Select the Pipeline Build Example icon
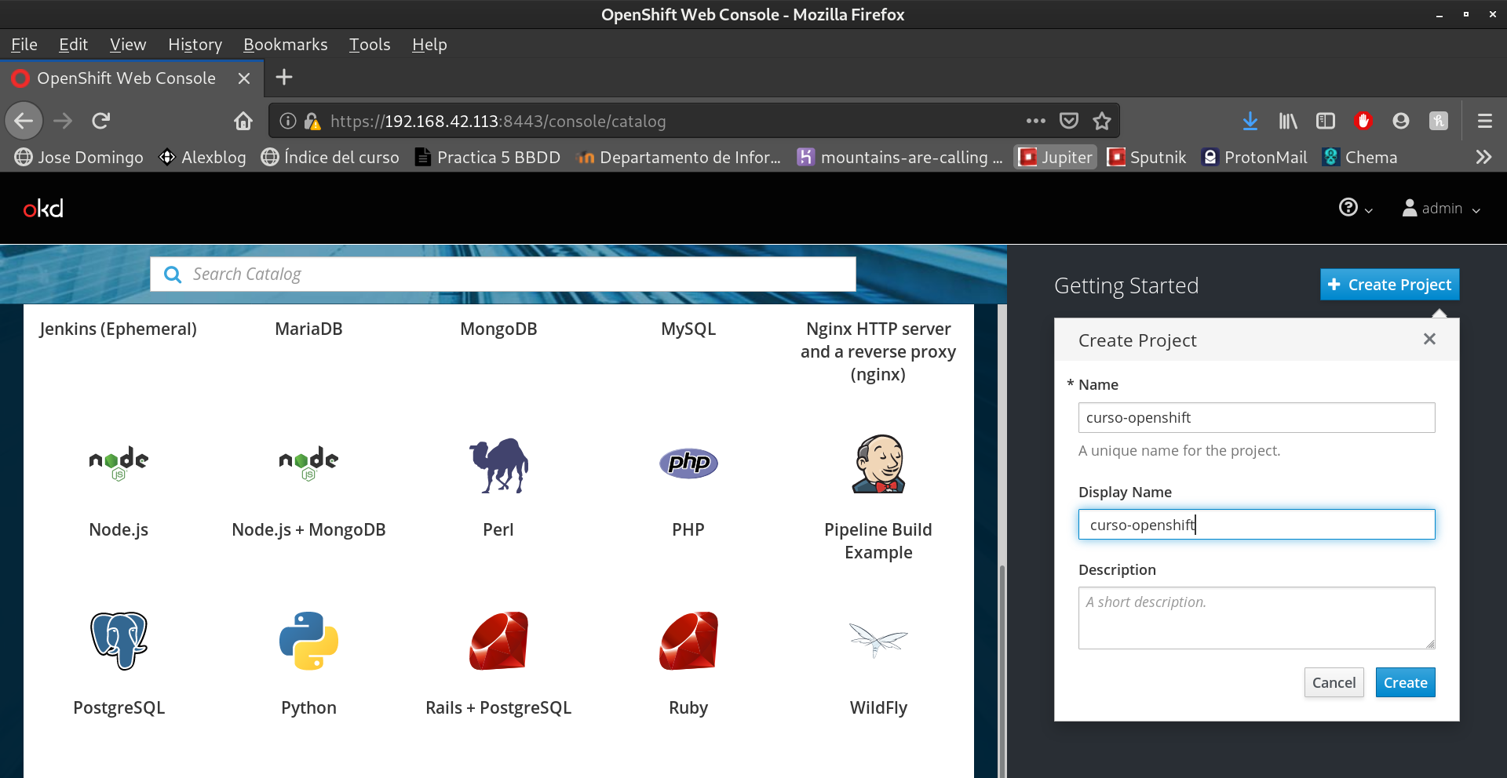This screenshot has width=1507, height=778. point(878,464)
